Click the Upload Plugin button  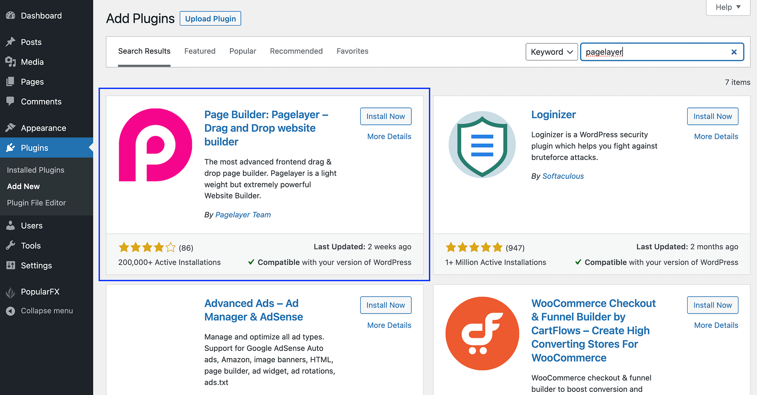(x=210, y=19)
